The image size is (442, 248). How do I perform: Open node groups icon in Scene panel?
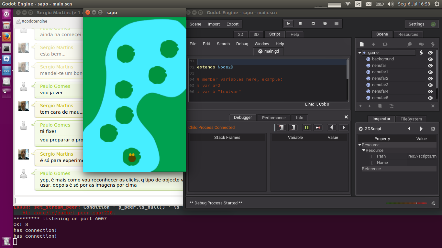[x=421, y=44]
